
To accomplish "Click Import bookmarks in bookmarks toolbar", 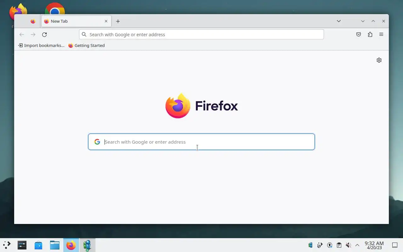I will pyautogui.click(x=41, y=45).
